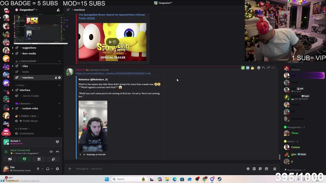The width and height of the screenshot is (326, 183).
Task: React with the thumbs up emoji
Action: pos(252,68)
